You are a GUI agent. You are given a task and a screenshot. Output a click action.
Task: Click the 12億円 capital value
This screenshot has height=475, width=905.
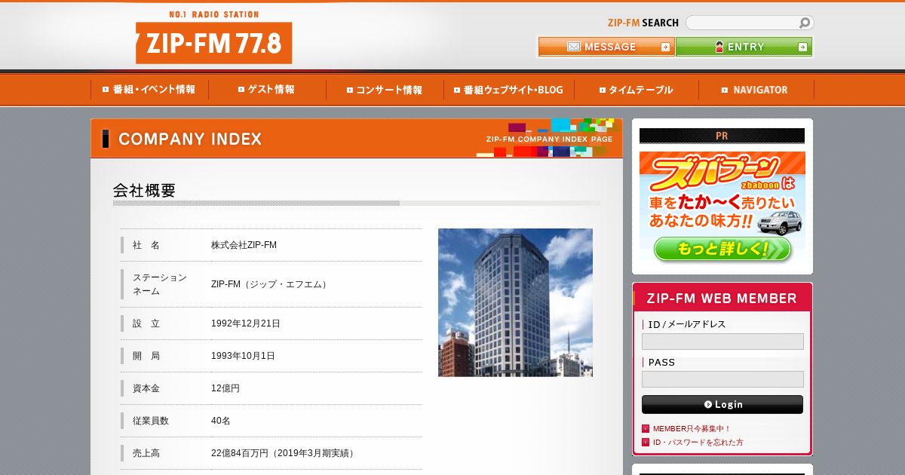point(225,388)
